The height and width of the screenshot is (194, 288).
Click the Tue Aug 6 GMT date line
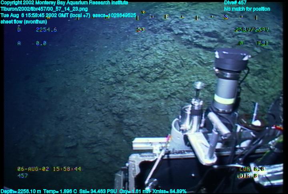pyautogui.click(x=68, y=15)
